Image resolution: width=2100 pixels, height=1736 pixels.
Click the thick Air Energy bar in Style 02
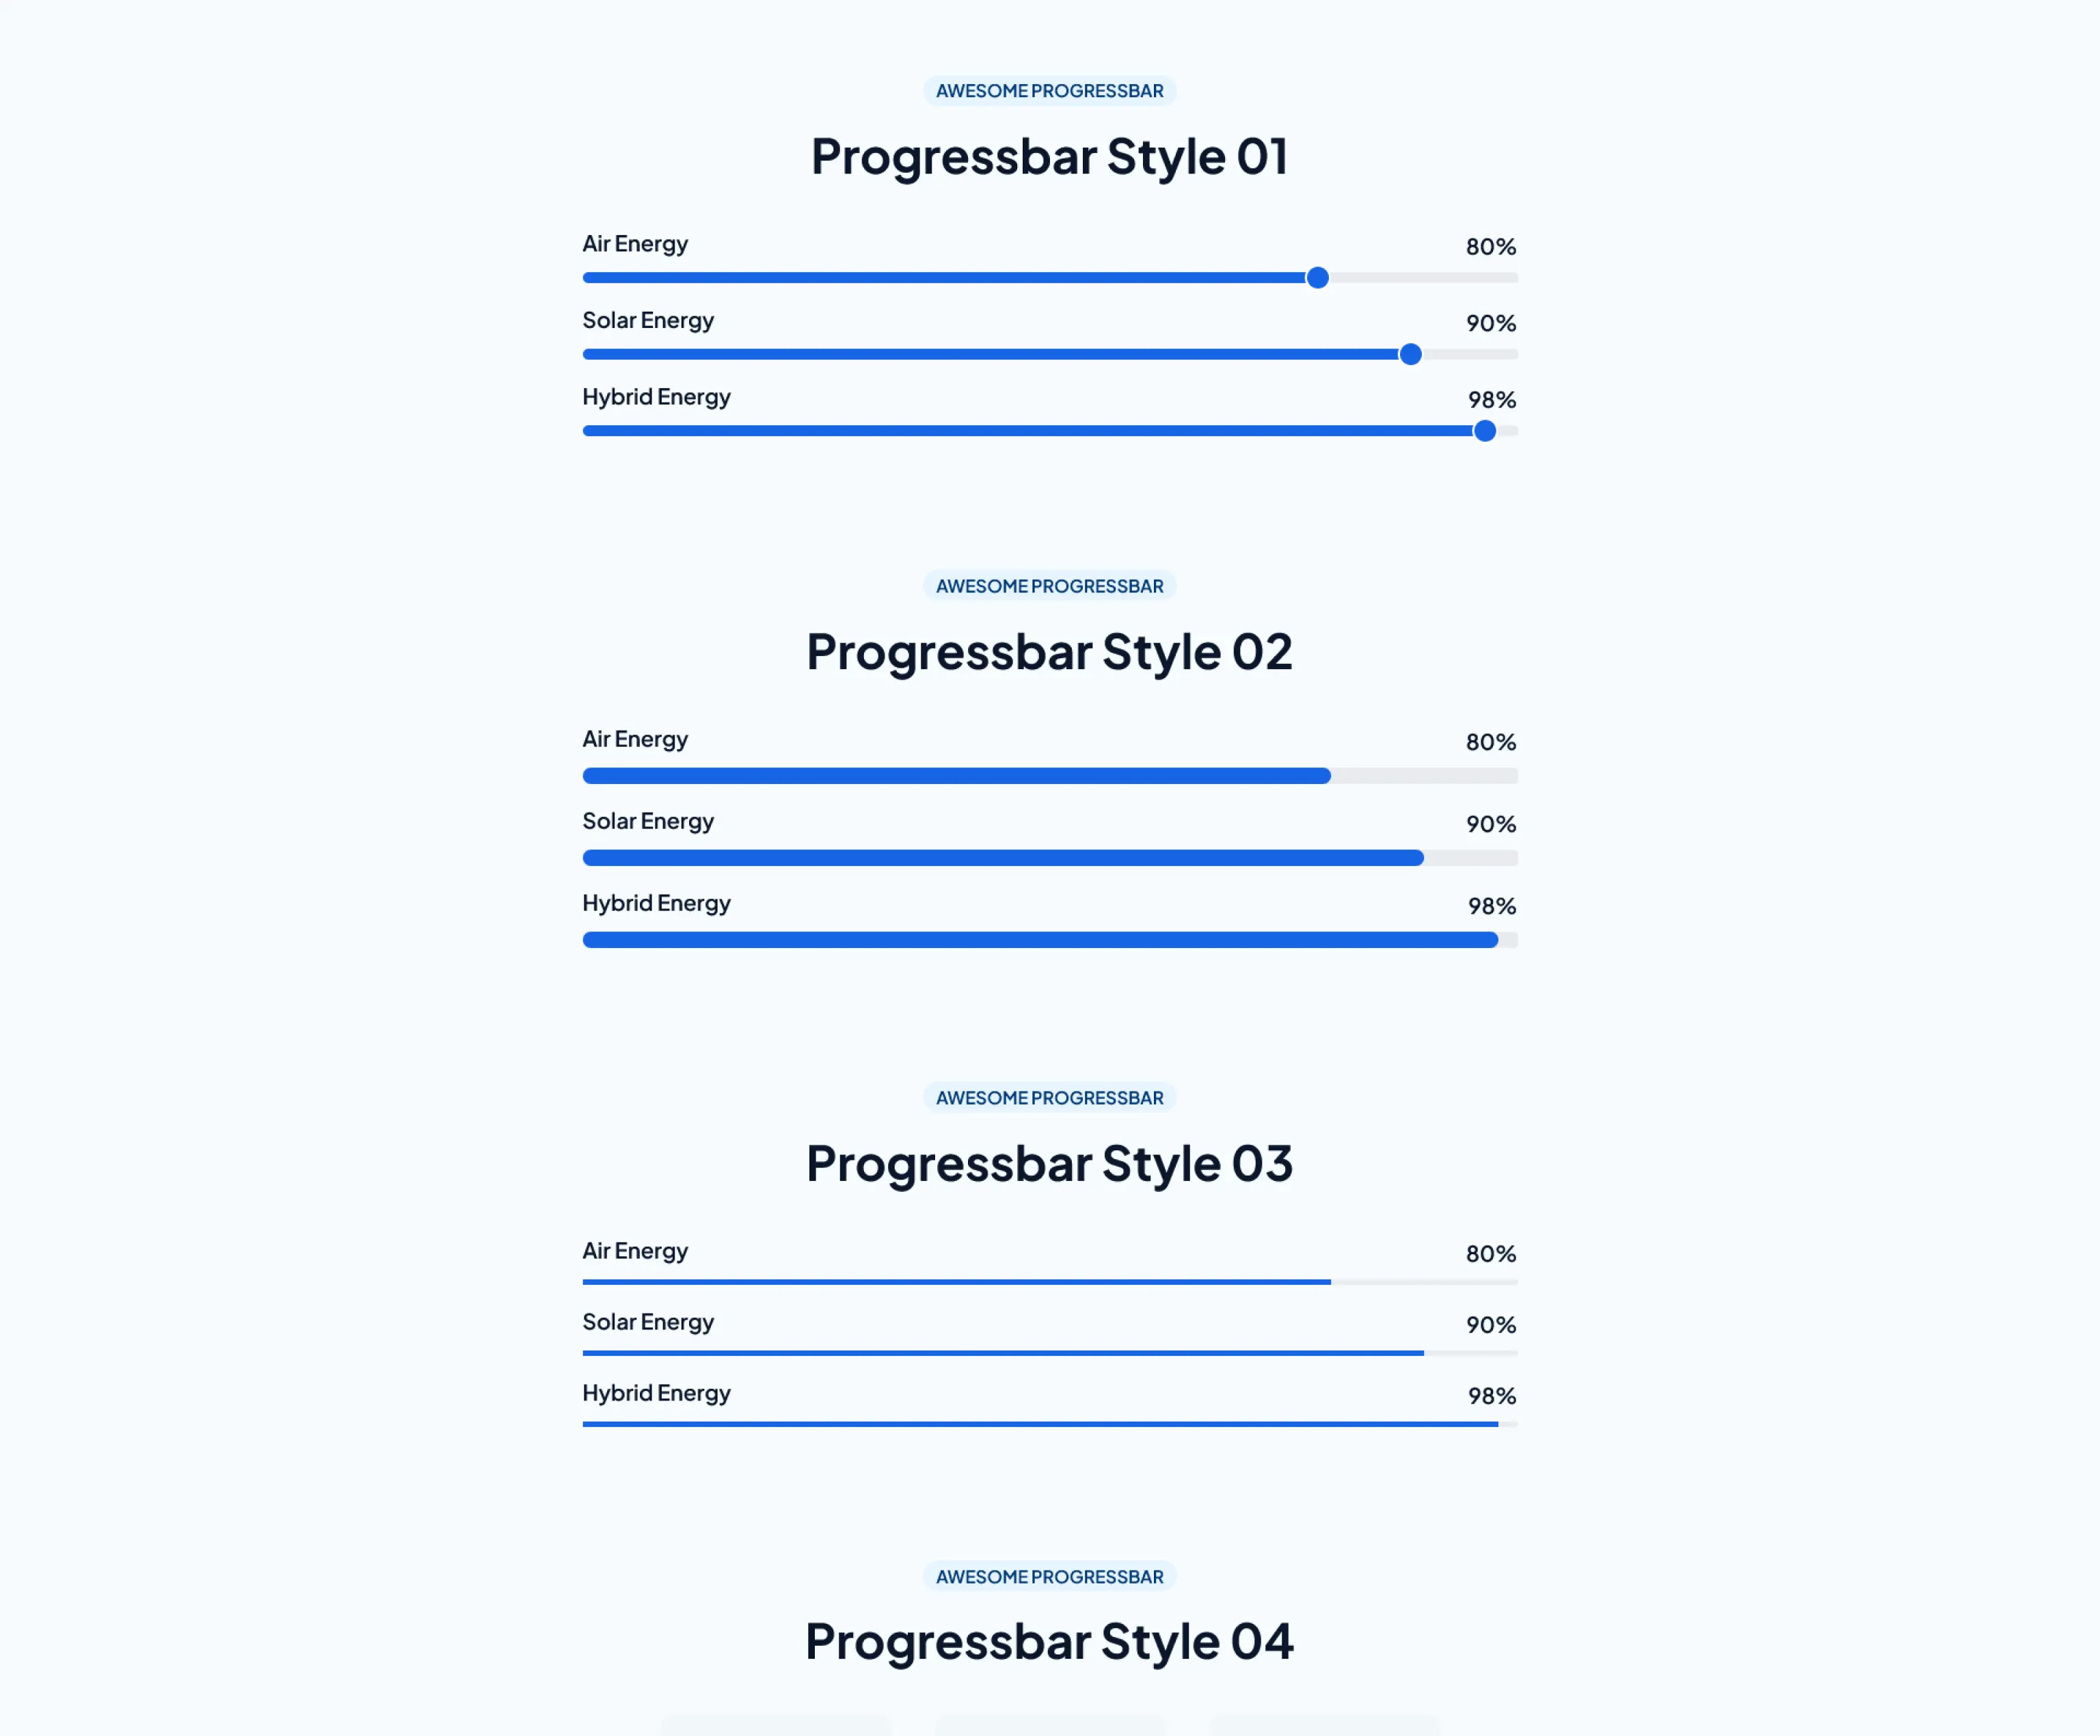tap(956, 776)
